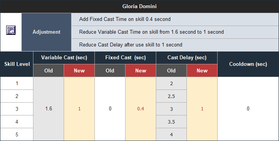Click the old cast delay value 3.5
The image size is (279, 141).
(x=171, y=122)
